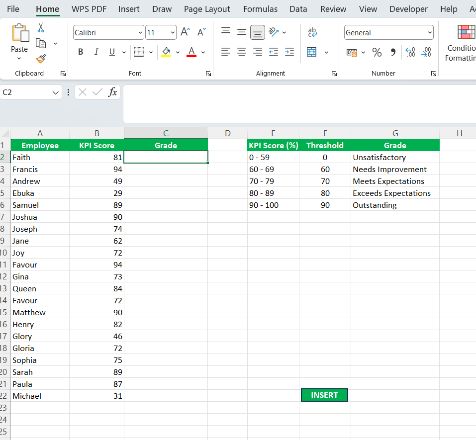Click the Insert Function fx icon
This screenshot has width=476, height=440.
[x=113, y=92]
